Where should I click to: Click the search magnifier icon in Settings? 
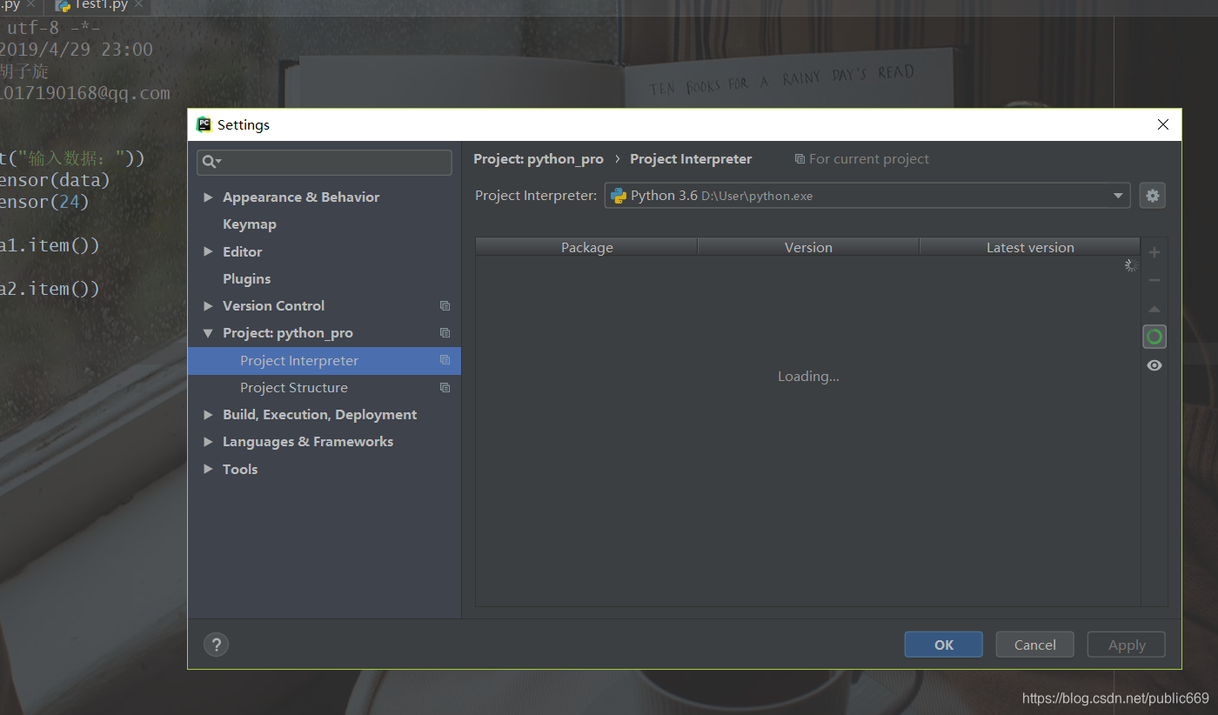click(211, 162)
